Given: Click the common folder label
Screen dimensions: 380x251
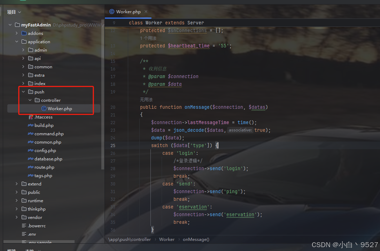Looking at the screenshot, I should pyautogui.click(x=44, y=67).
